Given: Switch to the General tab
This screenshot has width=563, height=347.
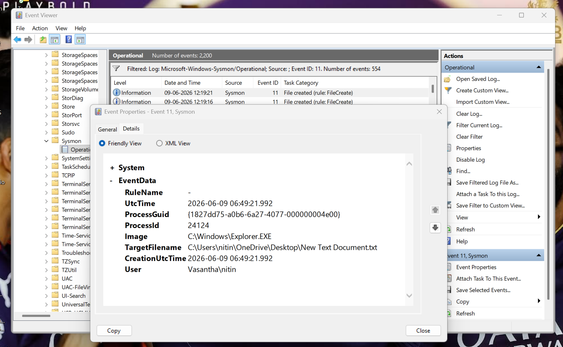Looking at the screenshot, I should coord(107,129).
